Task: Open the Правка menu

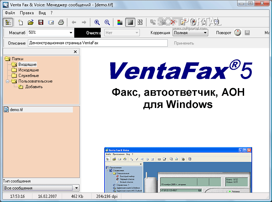Action: (x=27, y=13)
